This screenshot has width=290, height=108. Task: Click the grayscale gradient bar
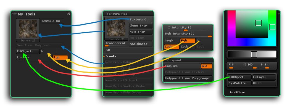tap(252, 55)
